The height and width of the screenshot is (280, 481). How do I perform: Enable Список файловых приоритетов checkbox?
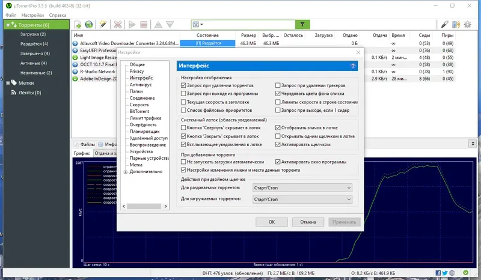pyautogui.click(x=183, y=110)
